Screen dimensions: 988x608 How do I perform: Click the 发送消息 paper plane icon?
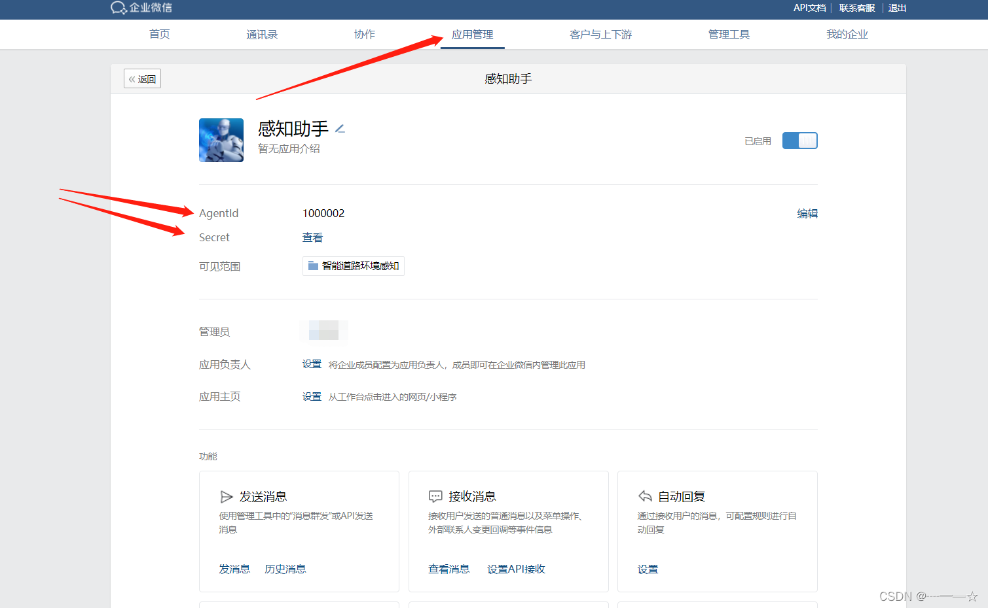227,497
